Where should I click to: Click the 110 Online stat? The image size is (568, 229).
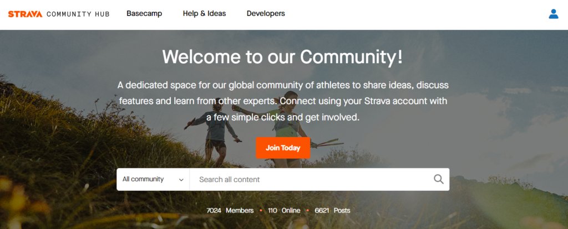point(284,210)
